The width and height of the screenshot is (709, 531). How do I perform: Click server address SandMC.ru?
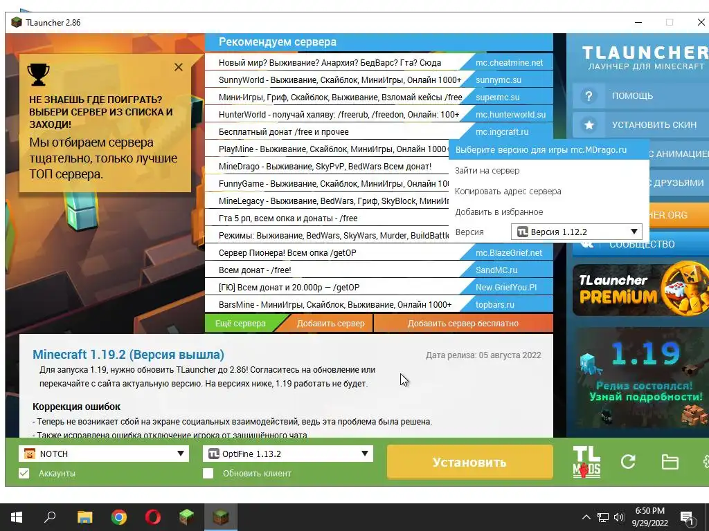click(496, 270)
